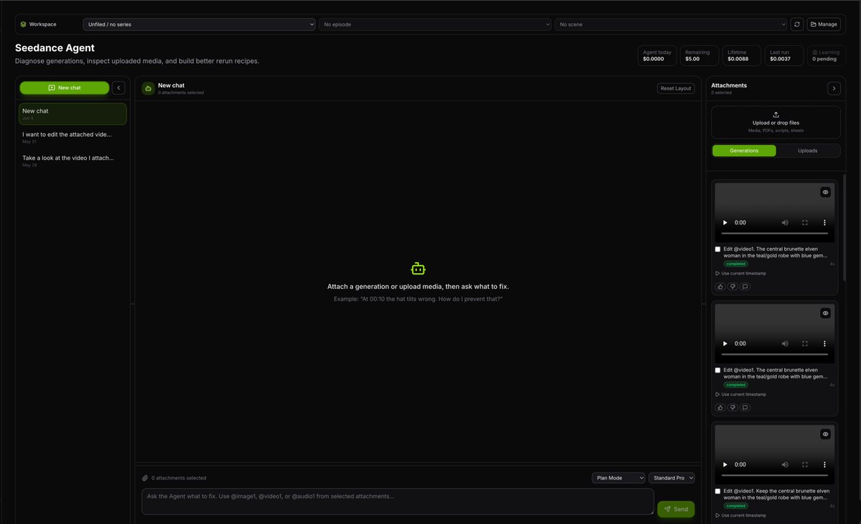Give a thumbs down to the second generation
Image resolution: width=861 pixels, height=524 pixels.
[x=733, y=407]
